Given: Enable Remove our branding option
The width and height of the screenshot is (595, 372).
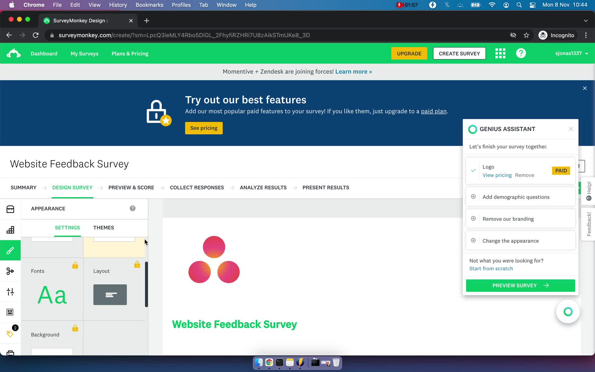Looking at the screenshot, I should pos(473,219).
